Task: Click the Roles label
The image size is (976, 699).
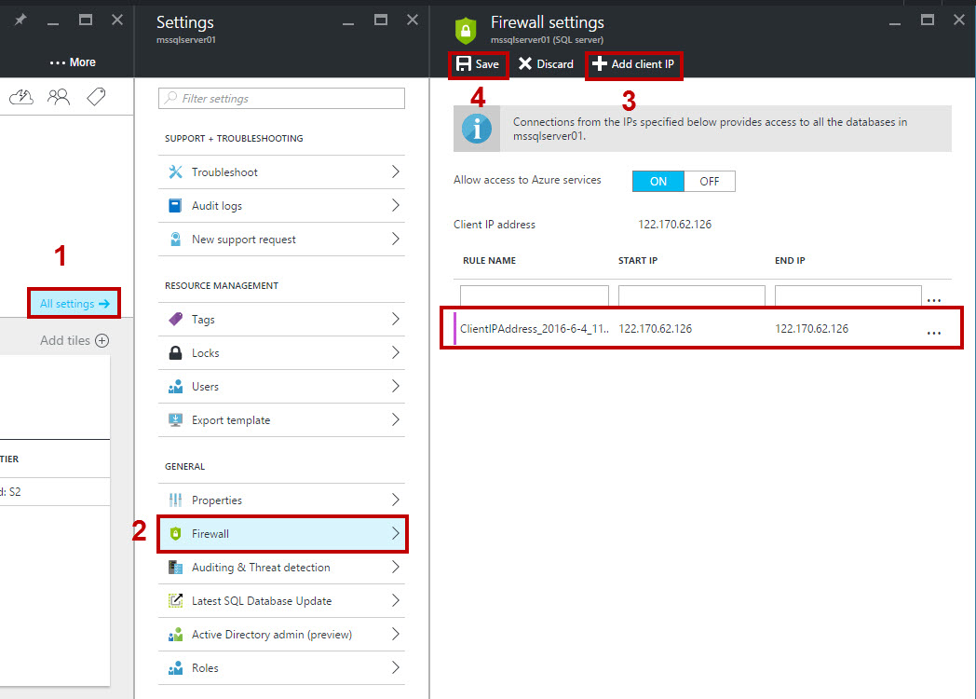Action: (x=205, y=668)
